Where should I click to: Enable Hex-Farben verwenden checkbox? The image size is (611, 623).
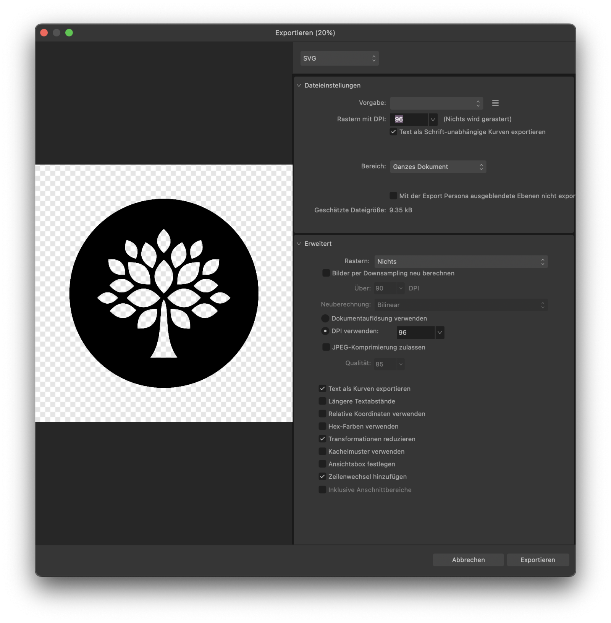pos(322,426)
